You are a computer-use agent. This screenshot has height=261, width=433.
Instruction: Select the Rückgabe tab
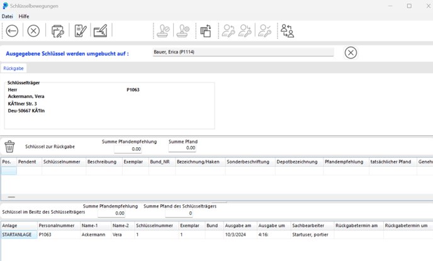click(14, 68)
